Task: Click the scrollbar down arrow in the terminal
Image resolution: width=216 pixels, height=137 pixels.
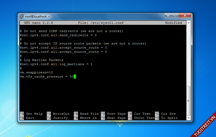Action: click(189, 118)
